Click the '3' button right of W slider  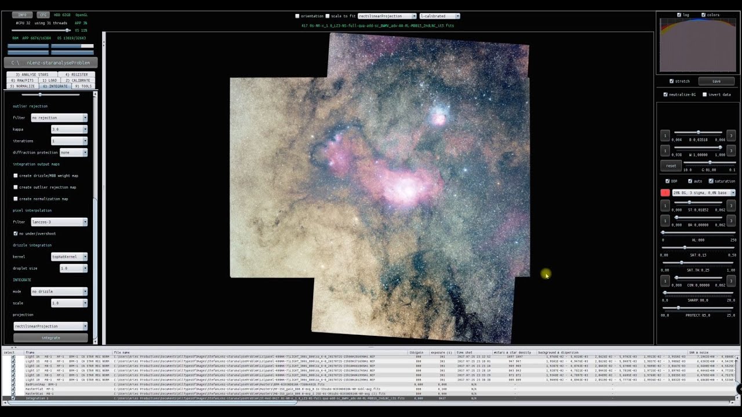pos(731,151)
